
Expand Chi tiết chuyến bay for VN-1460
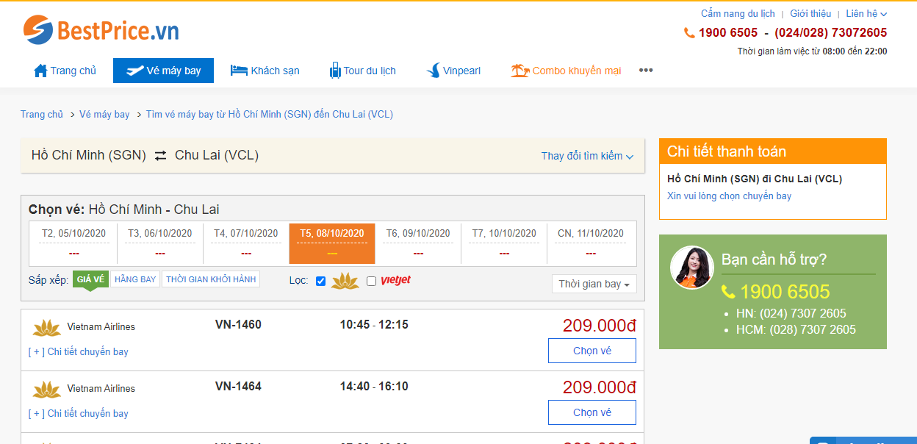[x=79, y=351]
